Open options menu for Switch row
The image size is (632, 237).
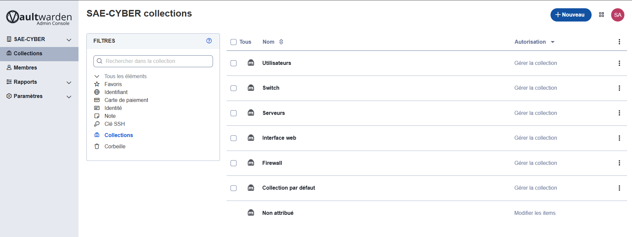click(619, 88)
